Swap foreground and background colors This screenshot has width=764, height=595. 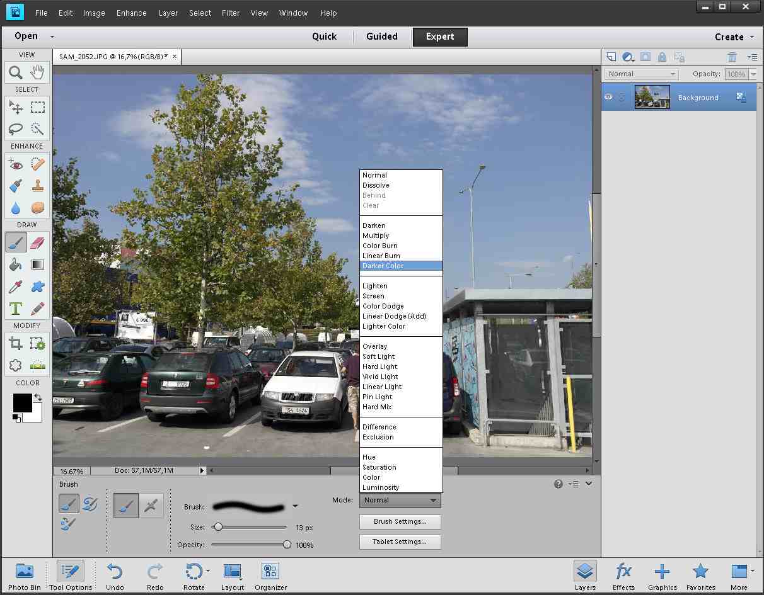coord(37,397)
